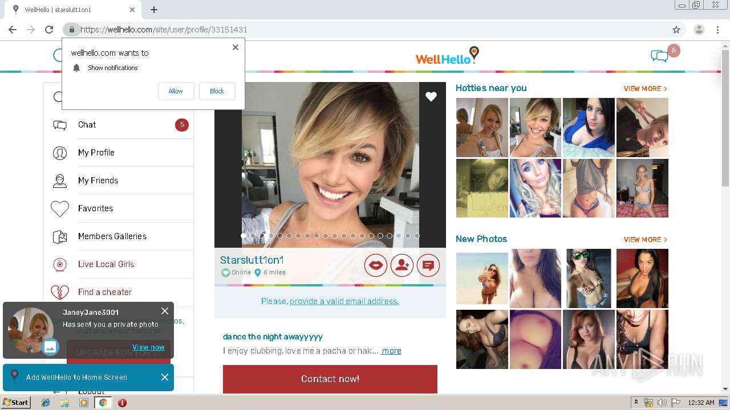View site information via padlock
The width and height of the screenshot is (730, 410).
71,30
